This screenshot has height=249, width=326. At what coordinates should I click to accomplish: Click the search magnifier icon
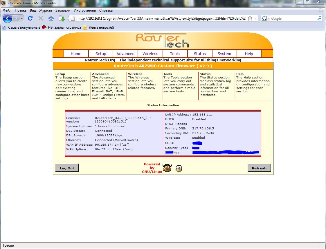319,18
